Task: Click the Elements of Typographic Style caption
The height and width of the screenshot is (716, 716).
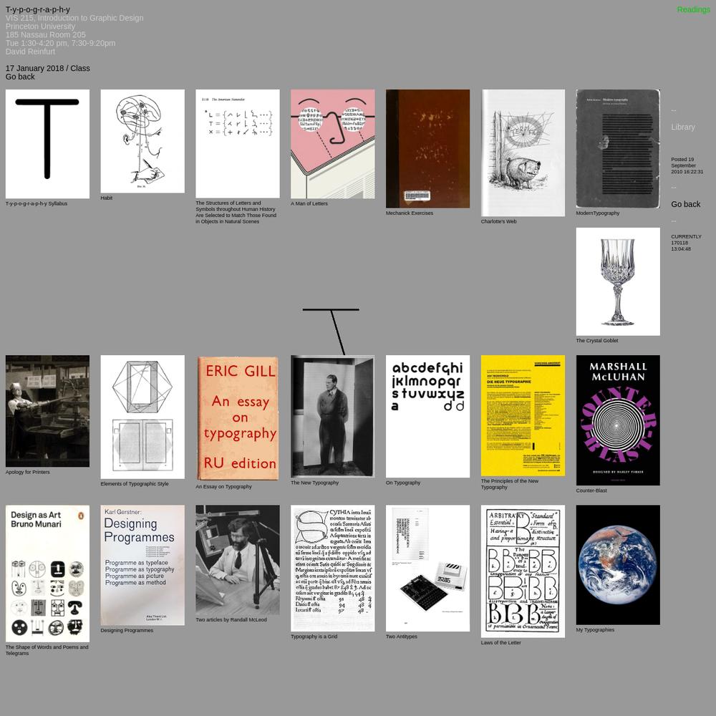Action: coord(135,484)
